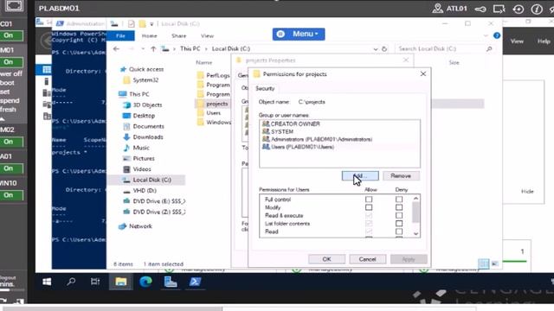Expand the address bar history dropdown

(x=375, y=49)
